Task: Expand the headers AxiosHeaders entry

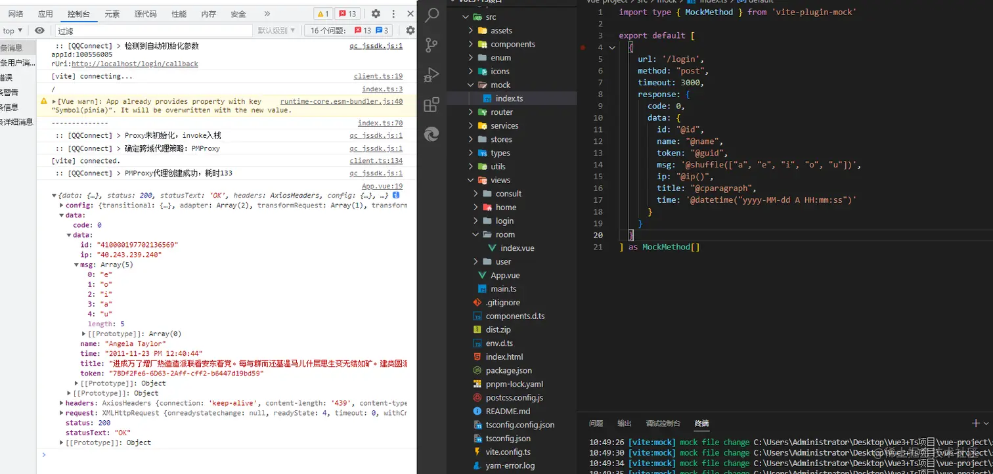Action: 62,403
